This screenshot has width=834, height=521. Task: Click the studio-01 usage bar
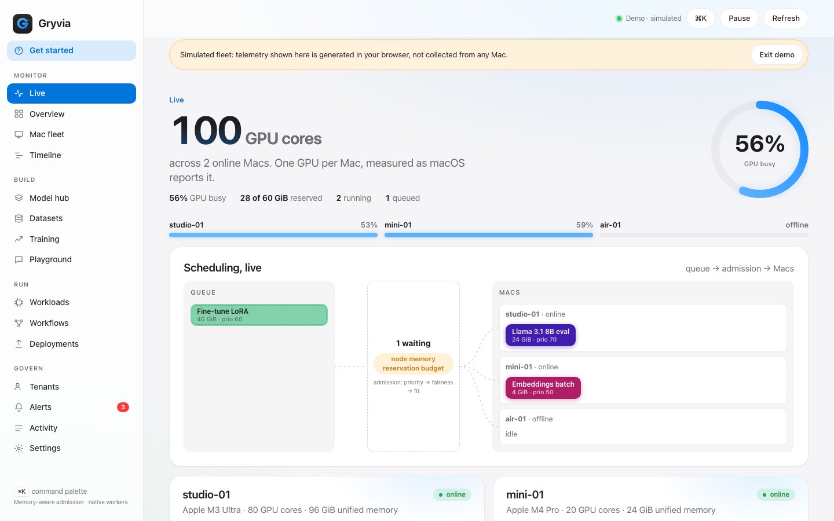[x=273, y=235]
